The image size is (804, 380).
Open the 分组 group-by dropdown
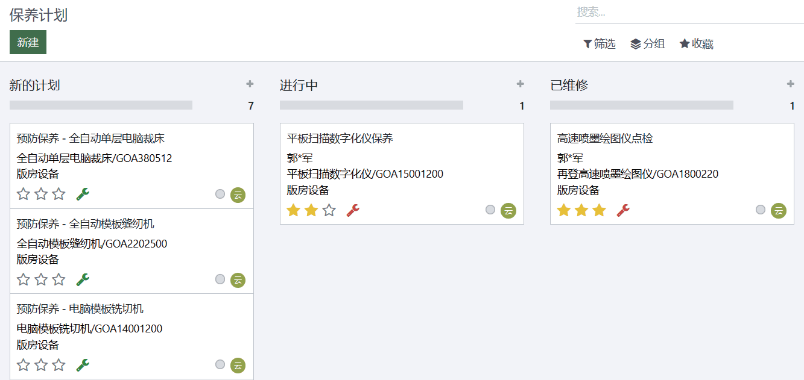648,44
